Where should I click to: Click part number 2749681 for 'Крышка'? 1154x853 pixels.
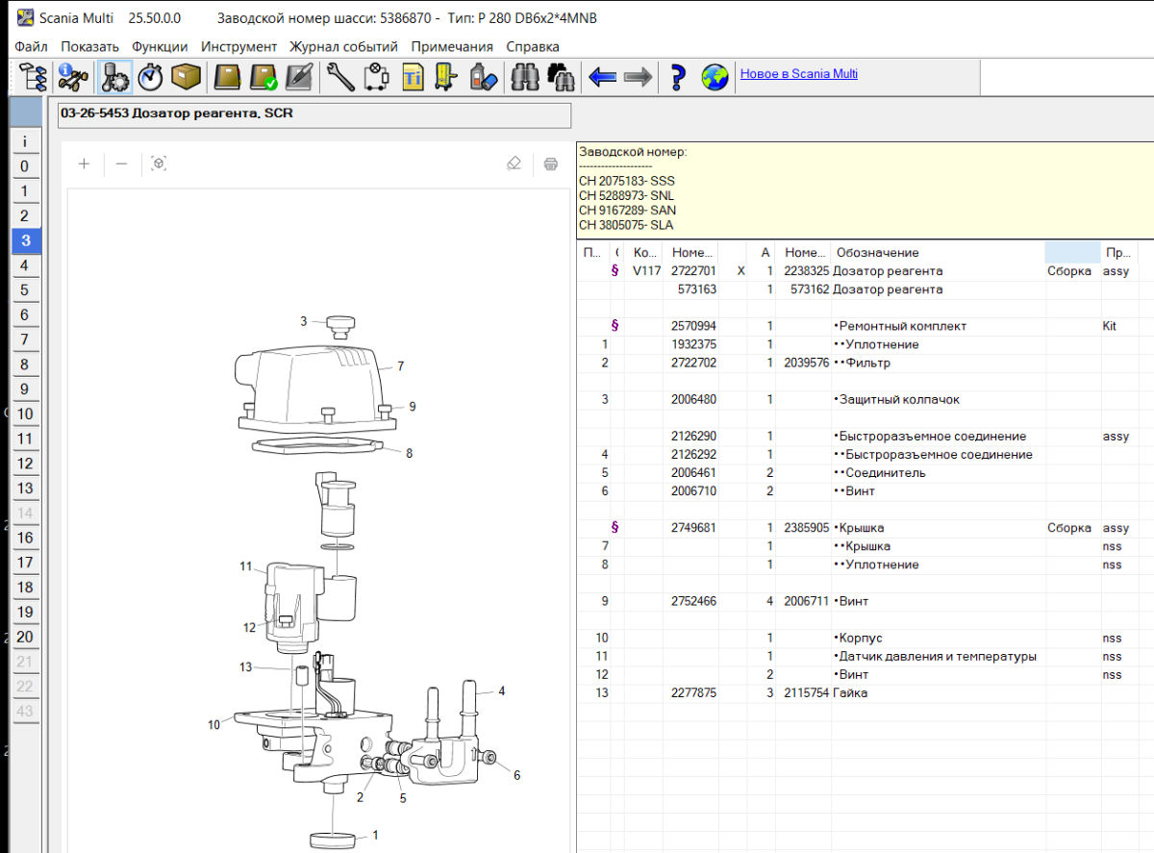click(693, 528)
